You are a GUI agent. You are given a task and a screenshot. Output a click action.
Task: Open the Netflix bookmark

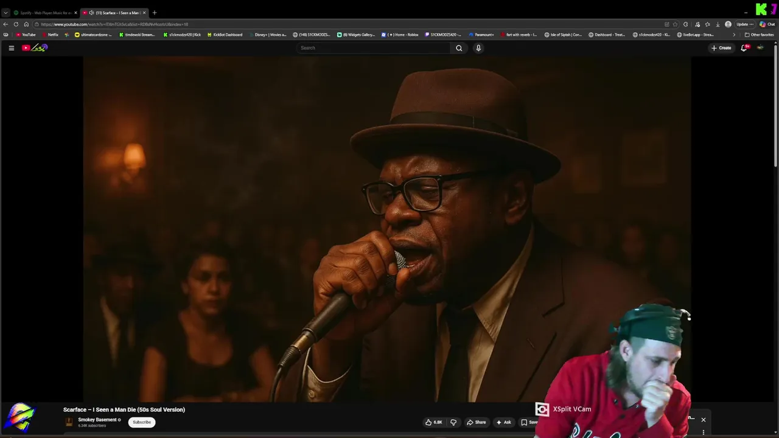click(x=51, y=35)
